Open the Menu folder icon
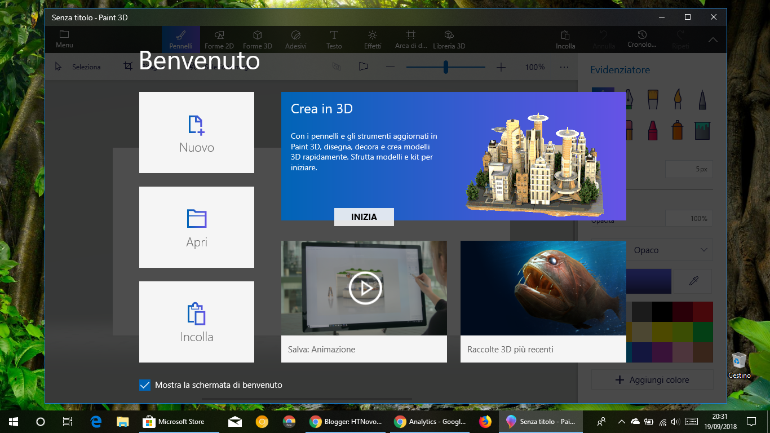This screenshot has height=433, width=770. (x=64, y=39)
